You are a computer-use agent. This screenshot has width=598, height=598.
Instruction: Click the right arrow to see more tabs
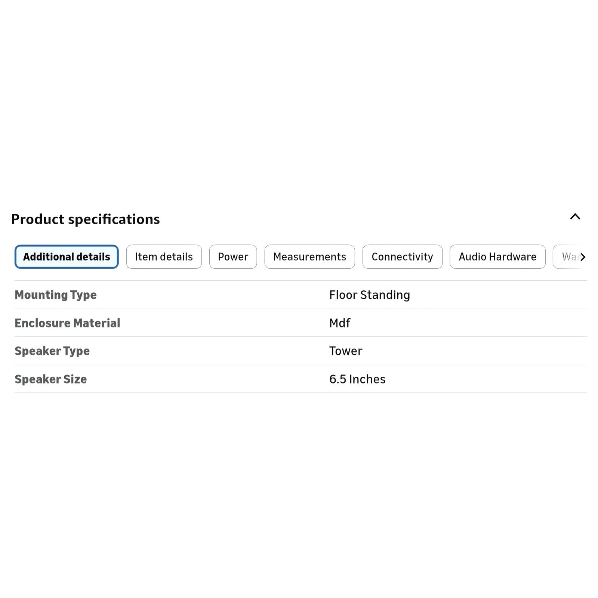pyautogui.click(x=582, y=257)
